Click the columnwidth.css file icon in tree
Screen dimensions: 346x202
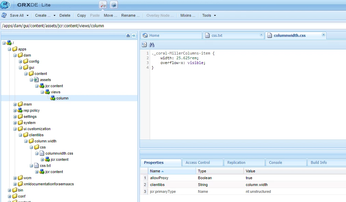point(42,153)
